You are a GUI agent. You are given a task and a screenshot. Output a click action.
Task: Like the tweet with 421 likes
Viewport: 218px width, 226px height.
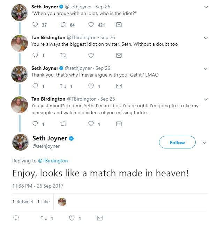click(x=91, y=25)
